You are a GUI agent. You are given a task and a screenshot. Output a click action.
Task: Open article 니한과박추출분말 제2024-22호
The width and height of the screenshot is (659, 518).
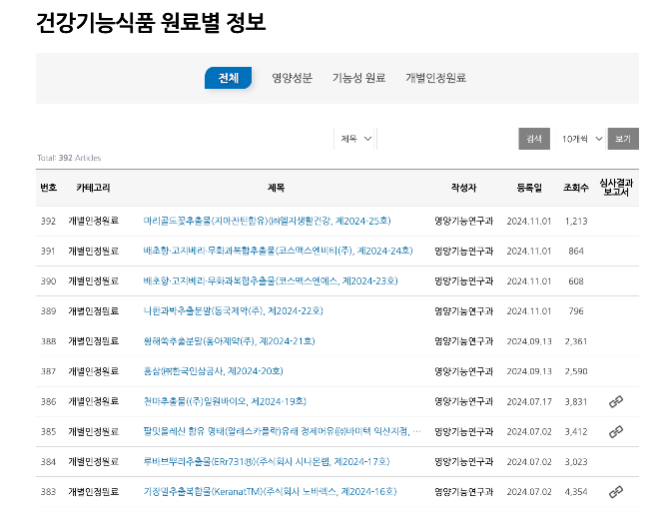(x=233, y=310)
